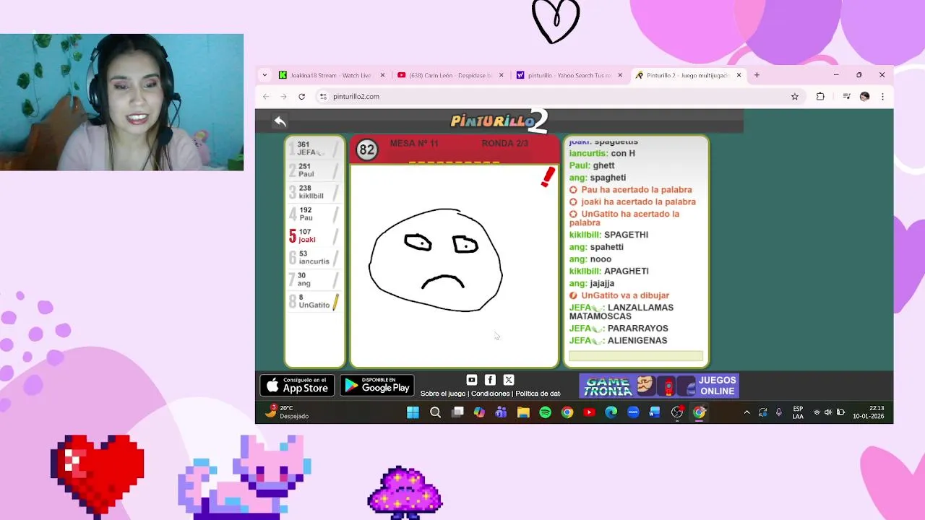This screenshot has height=520, width=925.
Task: Click the 'ALIENIGENAS' chat message
Action: tap(618, 341)
